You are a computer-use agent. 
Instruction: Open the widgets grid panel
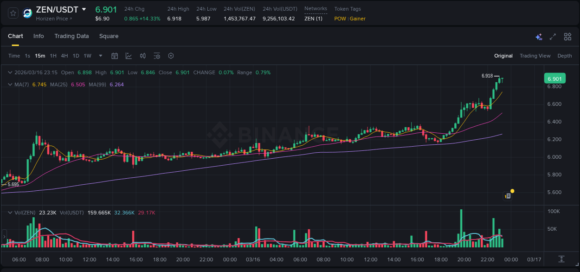pos(567,36)
